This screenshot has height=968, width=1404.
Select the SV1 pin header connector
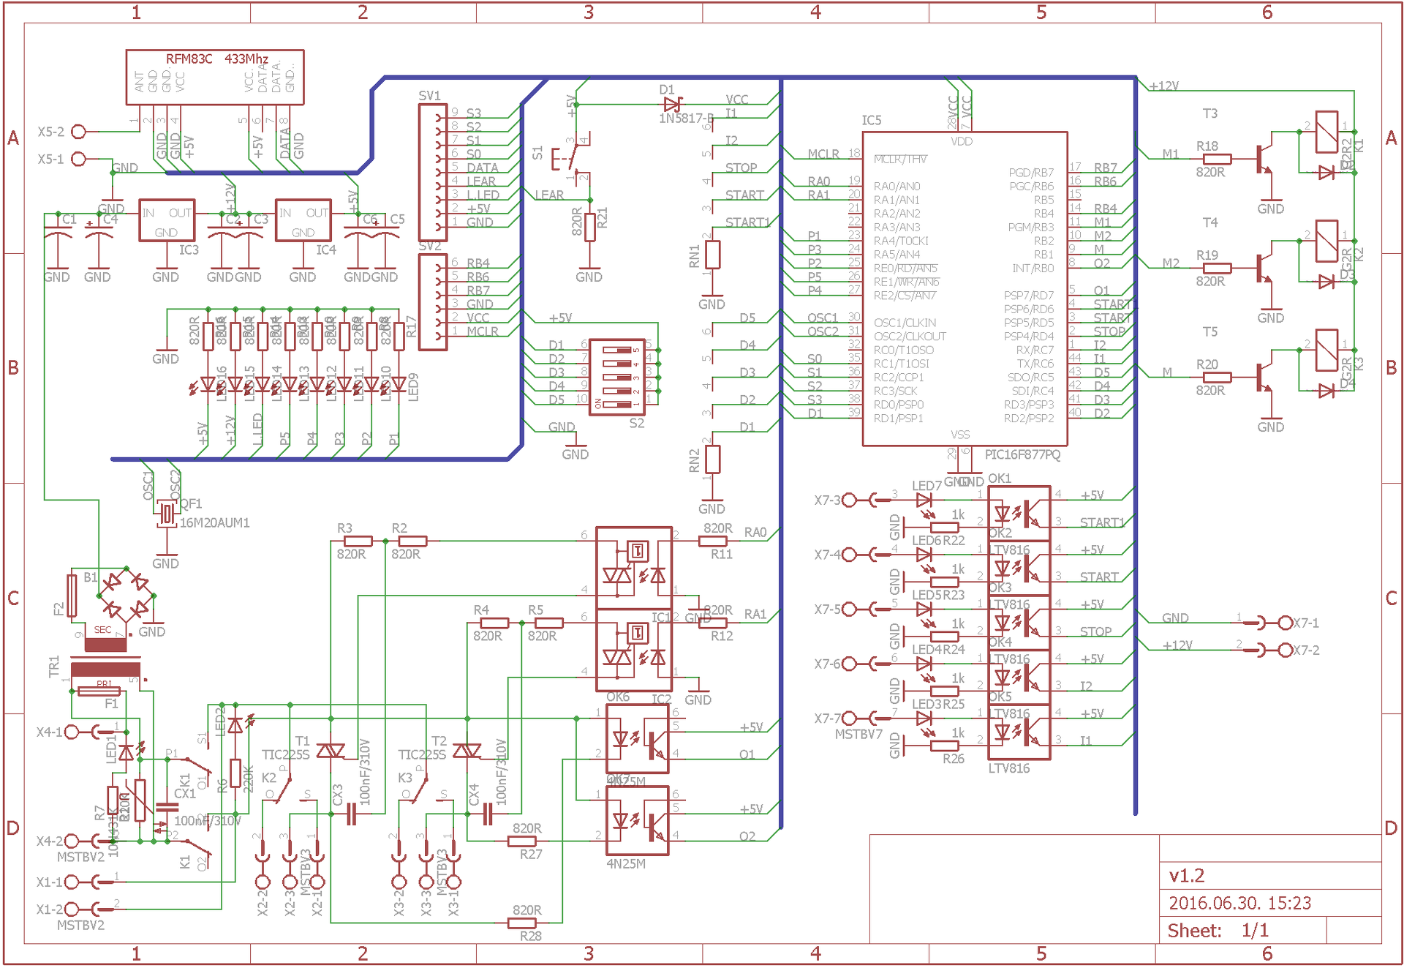click(432, 173)
